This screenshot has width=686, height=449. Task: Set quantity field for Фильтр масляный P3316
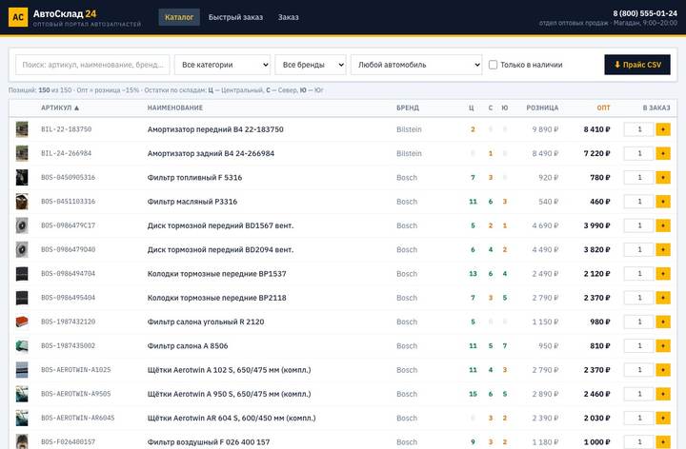click(x=638, y=202)
